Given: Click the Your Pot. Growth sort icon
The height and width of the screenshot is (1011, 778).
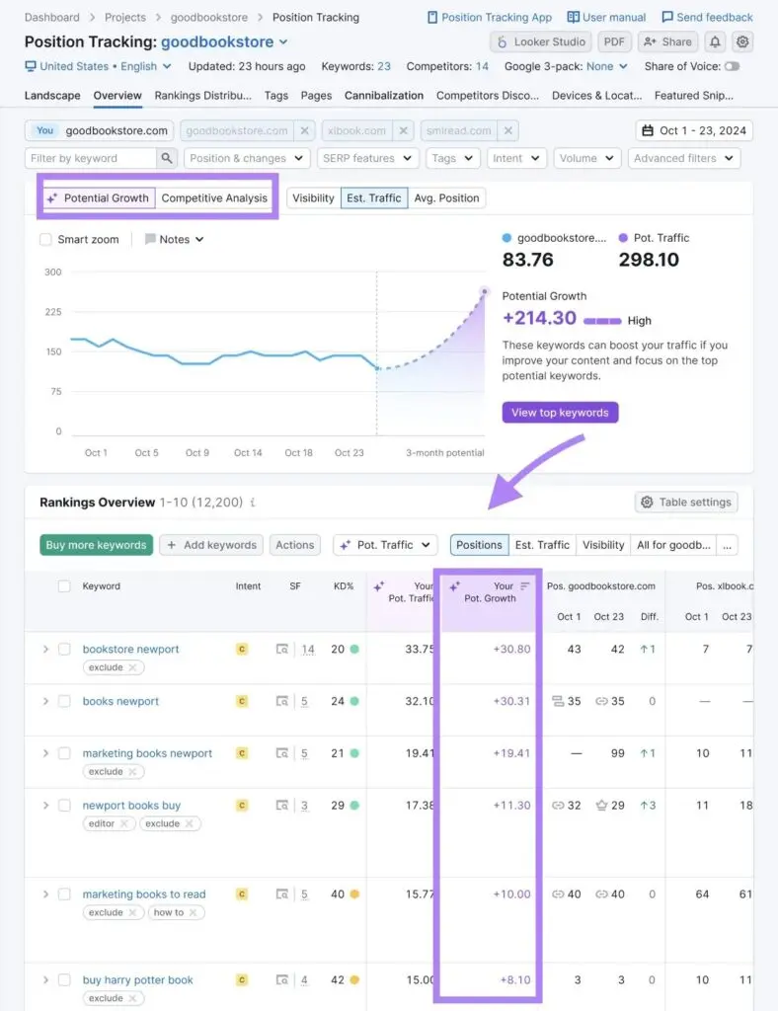Looking at the screenshot, I should (525, 586).
